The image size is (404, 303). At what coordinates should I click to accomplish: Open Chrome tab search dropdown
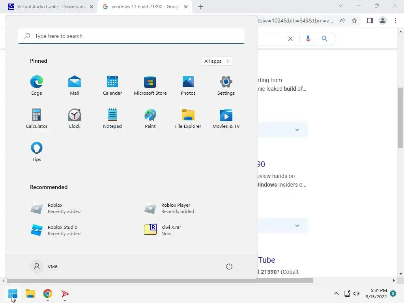point(340,6)
